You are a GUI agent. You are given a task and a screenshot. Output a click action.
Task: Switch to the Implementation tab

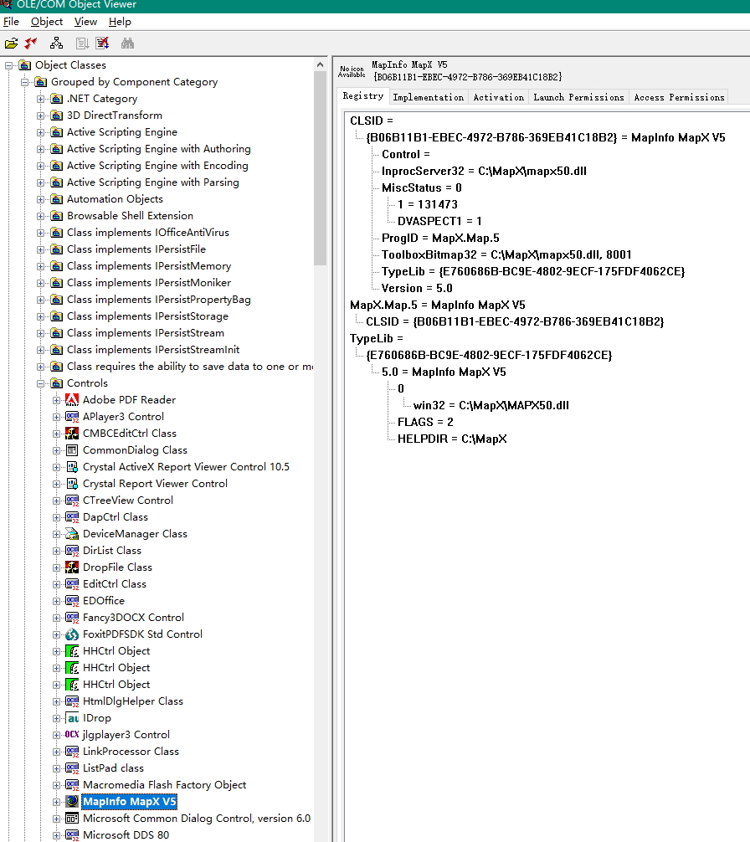point(429,97)
